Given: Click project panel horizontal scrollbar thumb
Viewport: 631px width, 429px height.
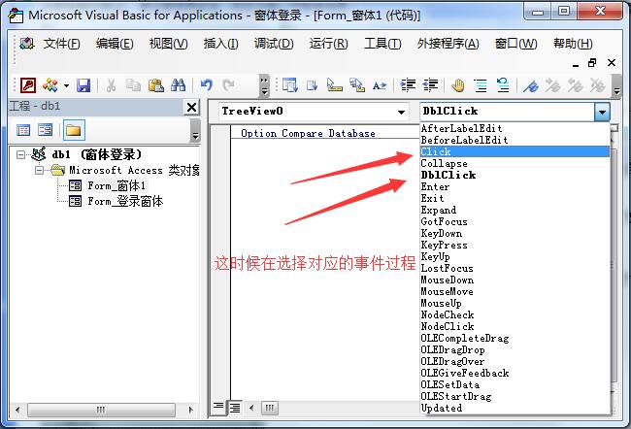Looking at the screenshot, I should 101,410.
